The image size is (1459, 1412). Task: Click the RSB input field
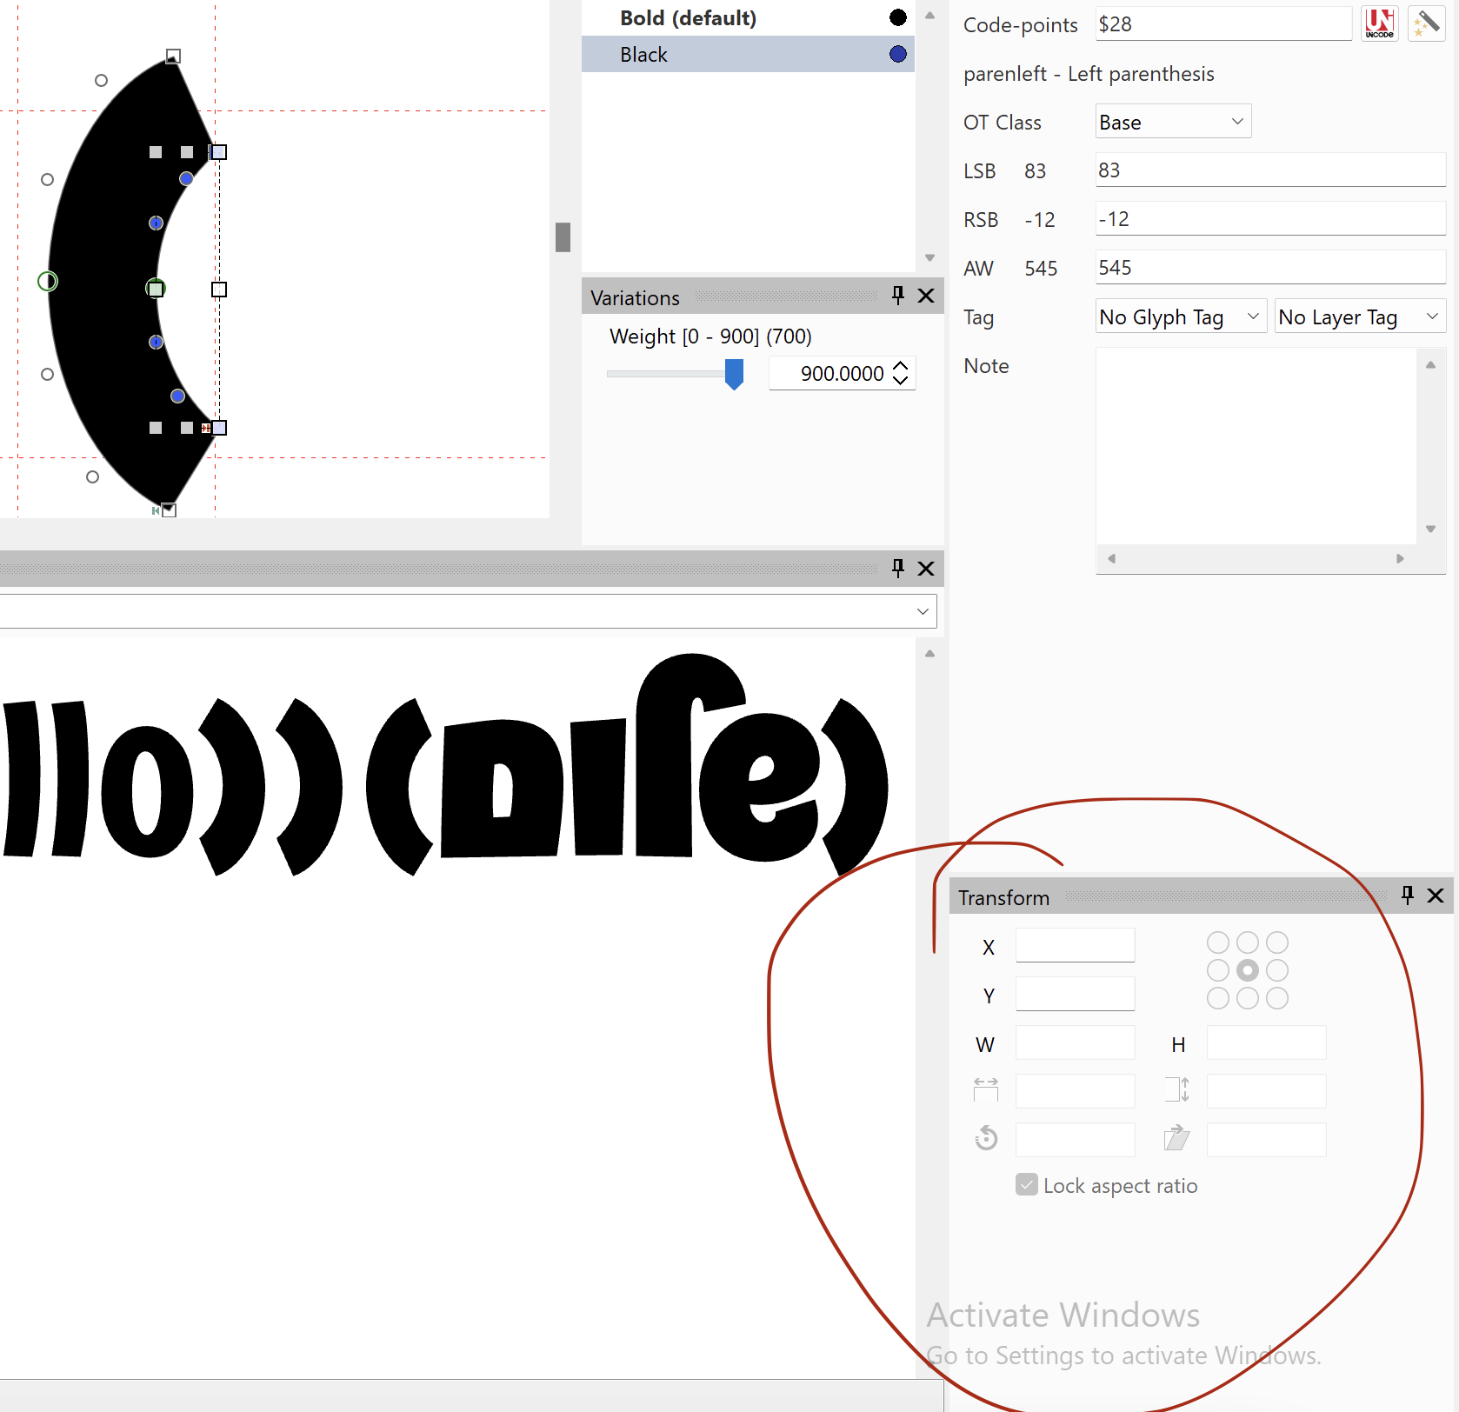click(1270, 218)
